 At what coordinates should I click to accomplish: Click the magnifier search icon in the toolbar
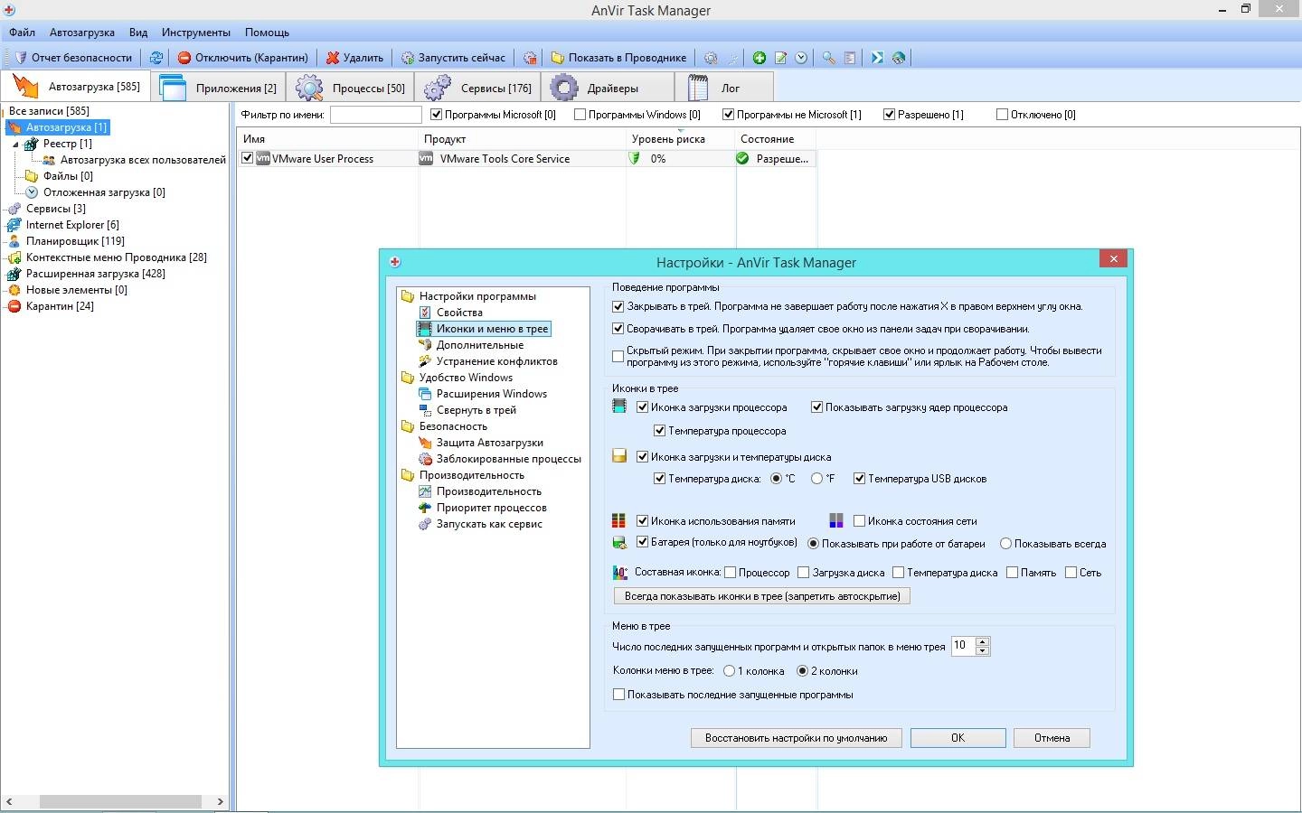point(829,58)
